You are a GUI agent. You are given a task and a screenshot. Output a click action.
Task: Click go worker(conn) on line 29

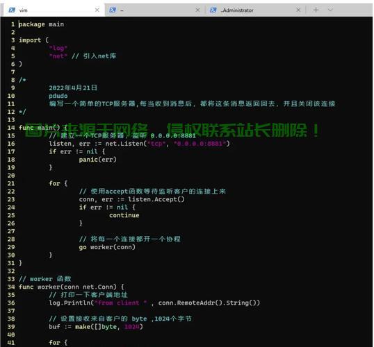(107, 247)
